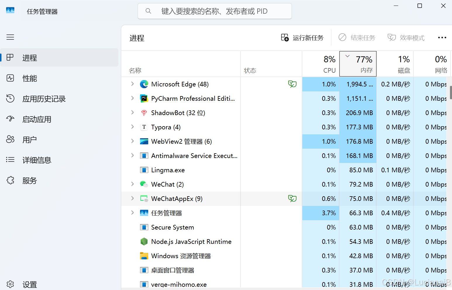This screenshot has height=290, width=452.
Task: Expand the Microsoft Edge (48) process group
Action: pyautogui.click(x=132, y=84)
